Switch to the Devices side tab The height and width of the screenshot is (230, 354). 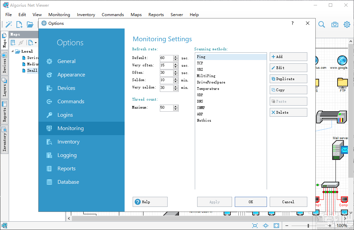(4, 62)
